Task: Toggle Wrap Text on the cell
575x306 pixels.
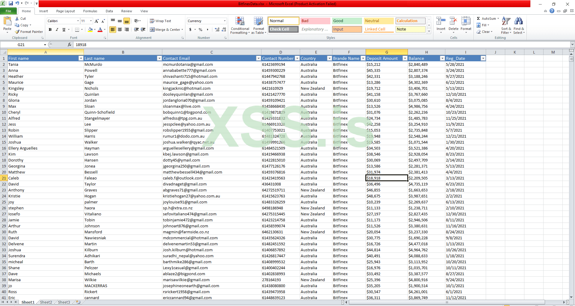Action: tap(161, 21)
